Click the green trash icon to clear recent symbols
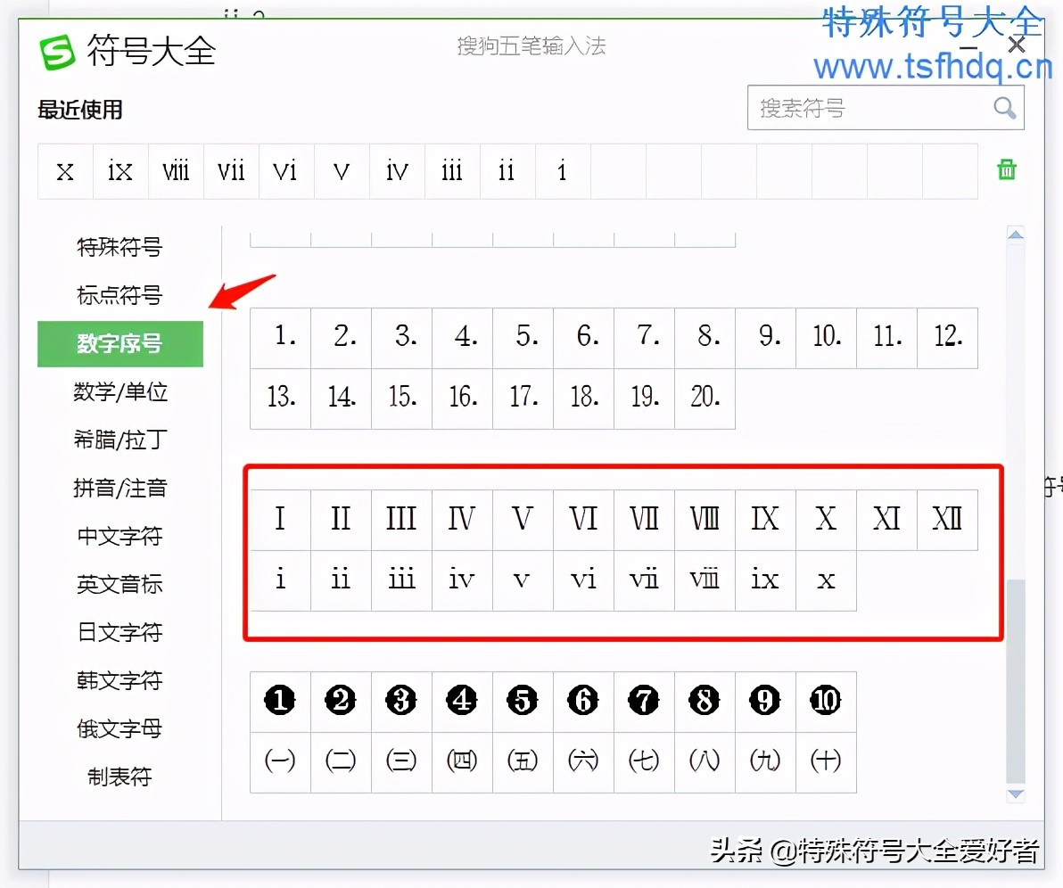 tap(1007, 169)
